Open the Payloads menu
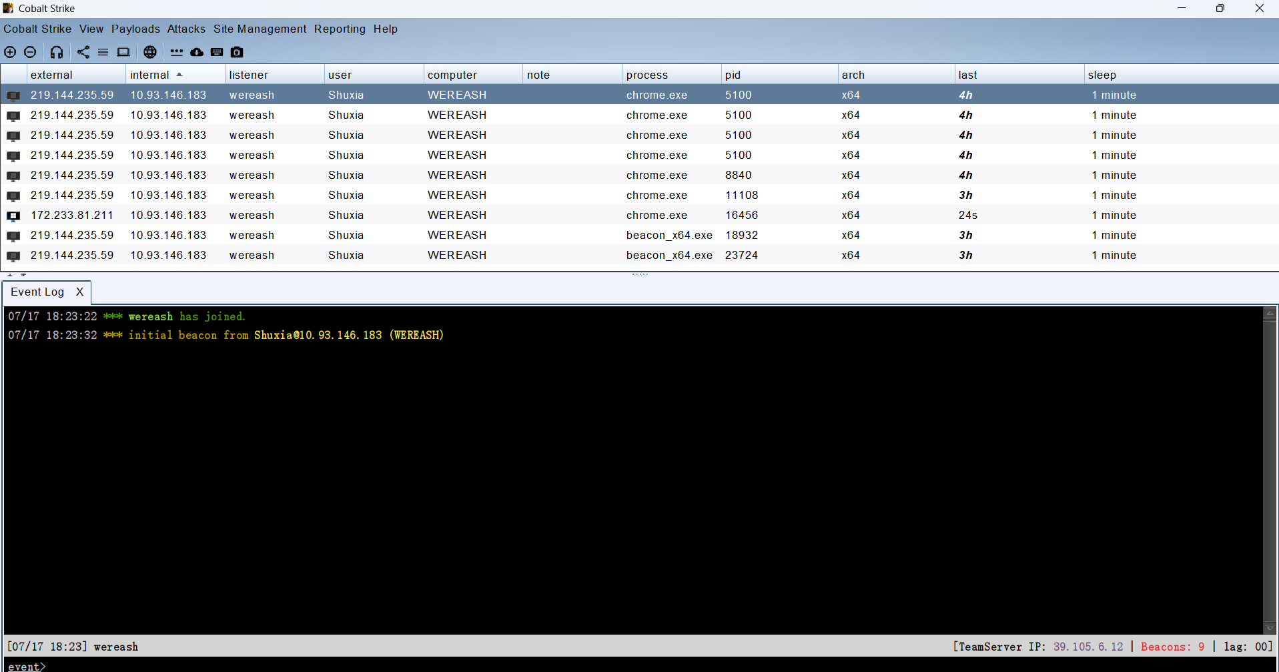 [x=135, y=29]
